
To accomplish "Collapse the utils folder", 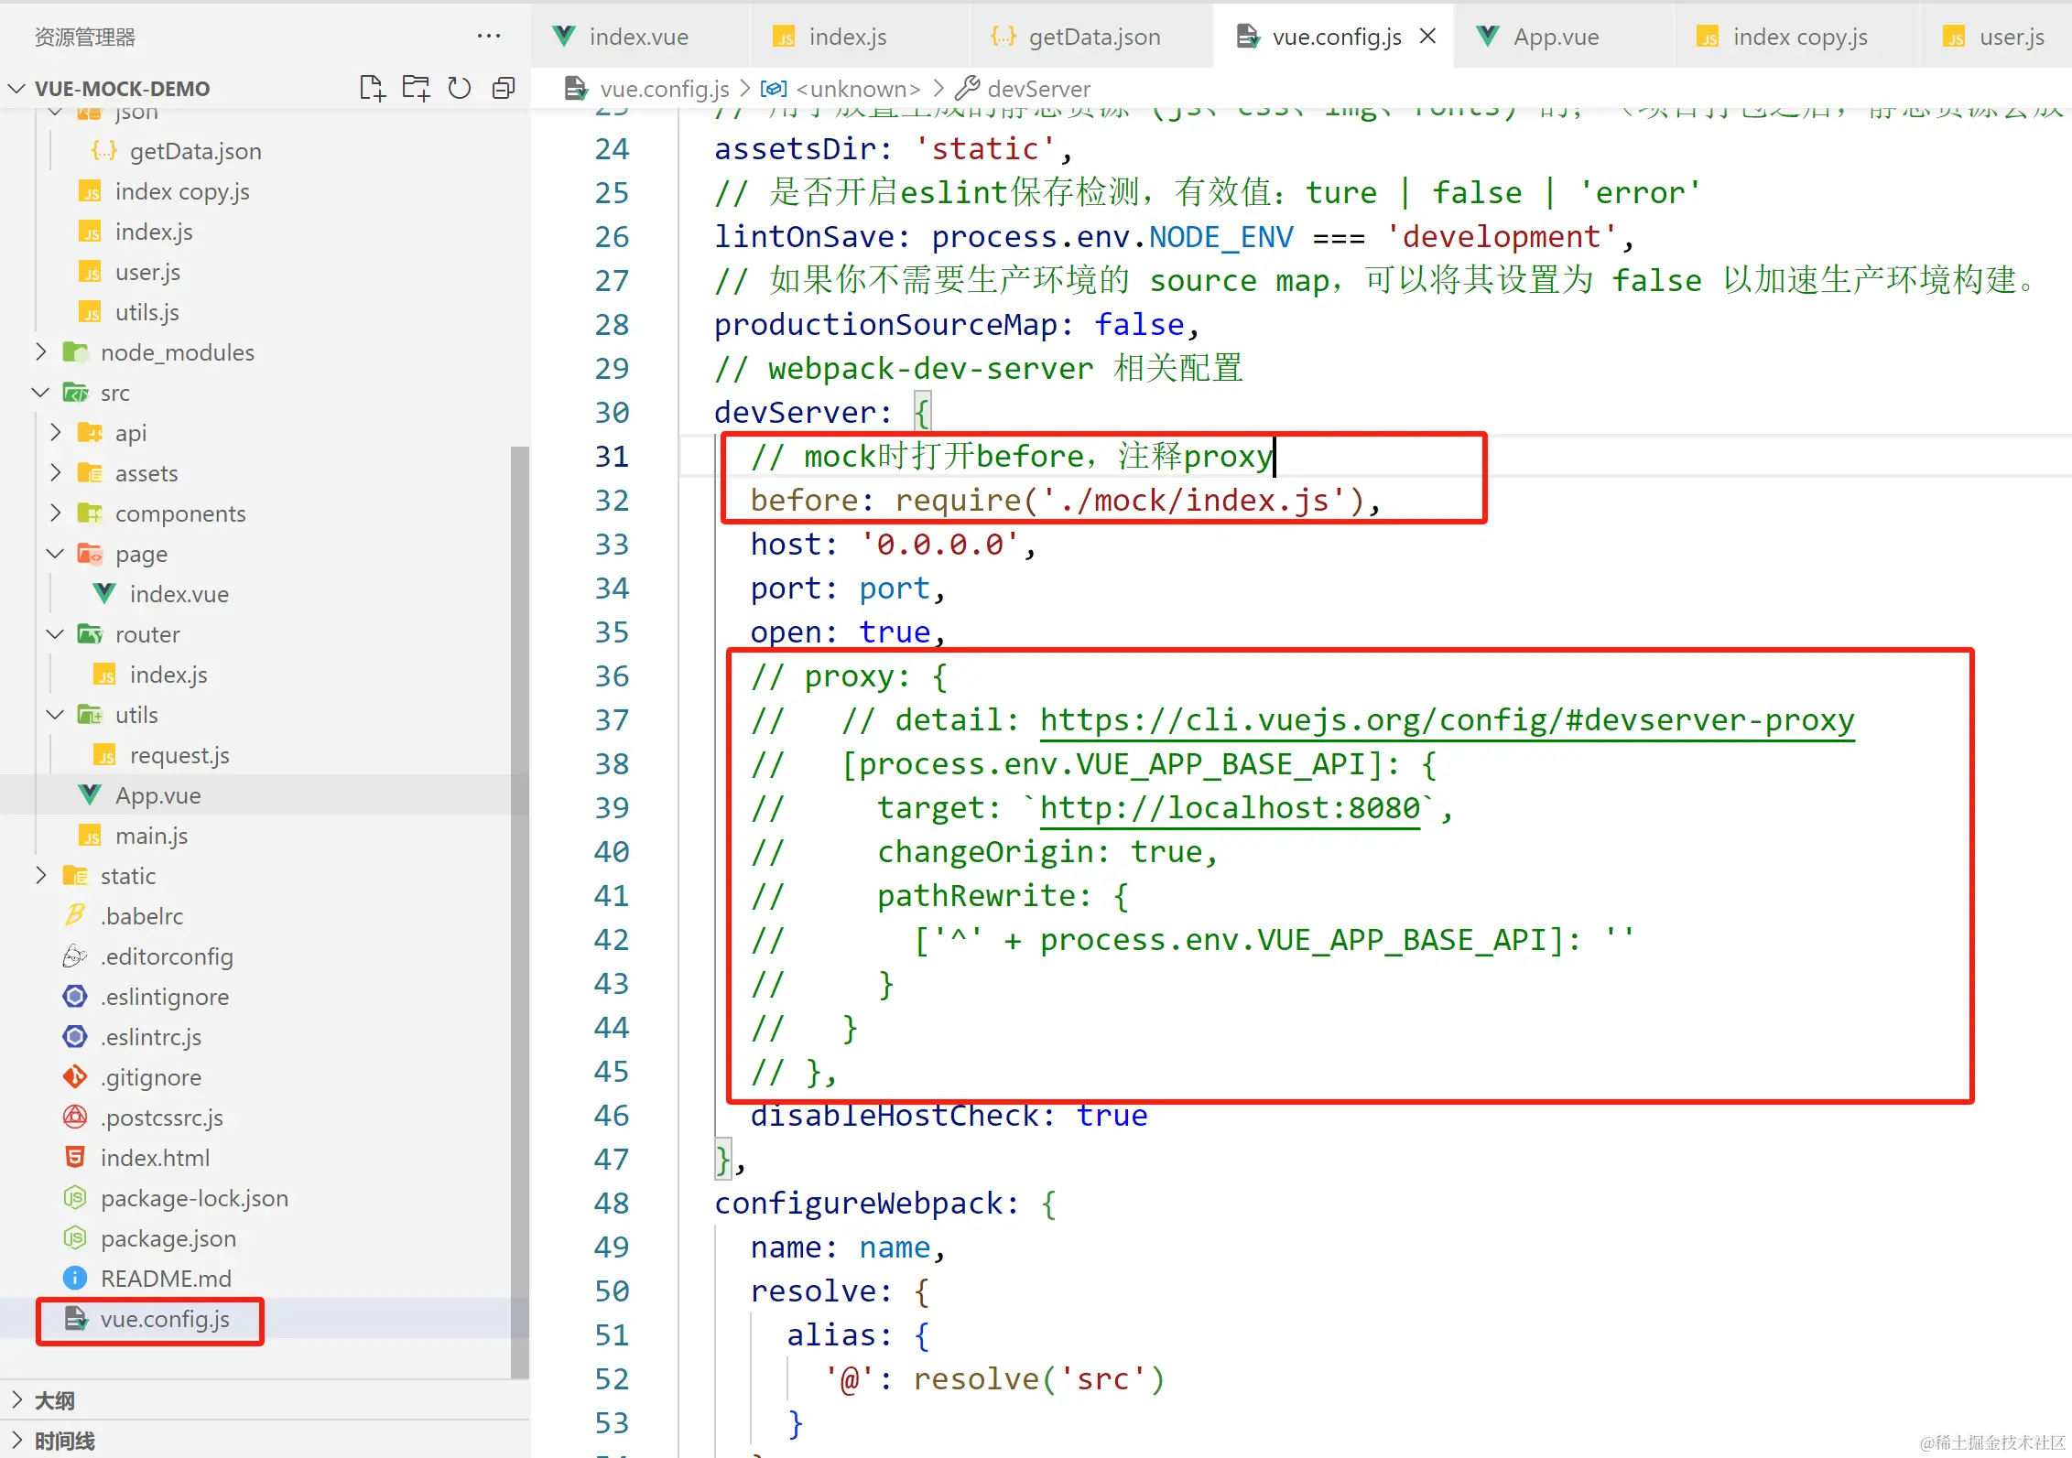I will 56,715.
